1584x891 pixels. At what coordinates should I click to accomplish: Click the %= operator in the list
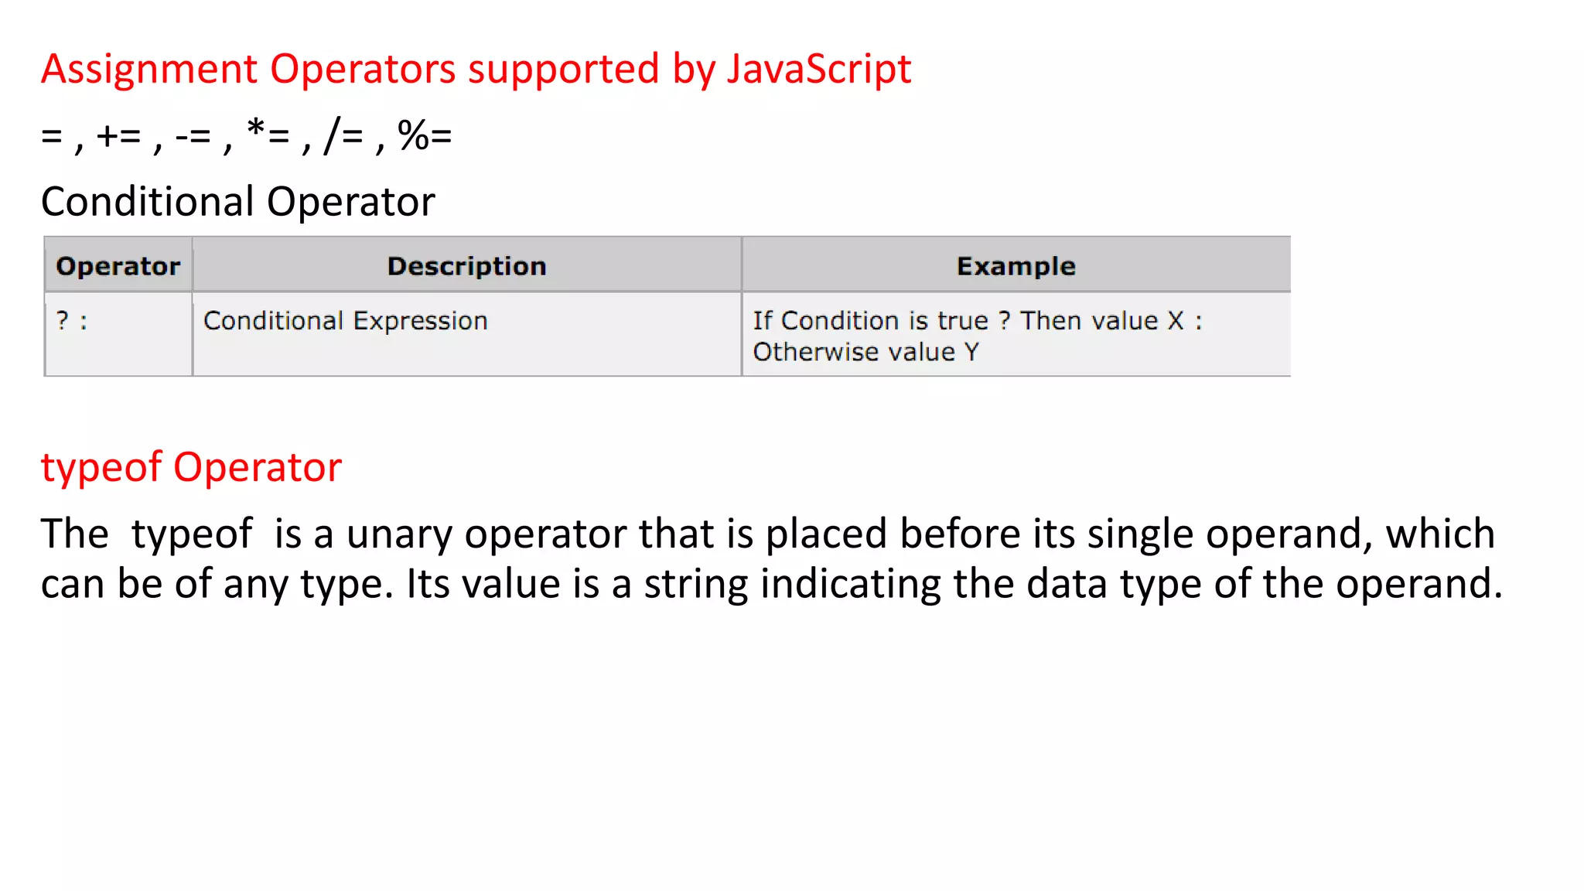coord(425,136)
